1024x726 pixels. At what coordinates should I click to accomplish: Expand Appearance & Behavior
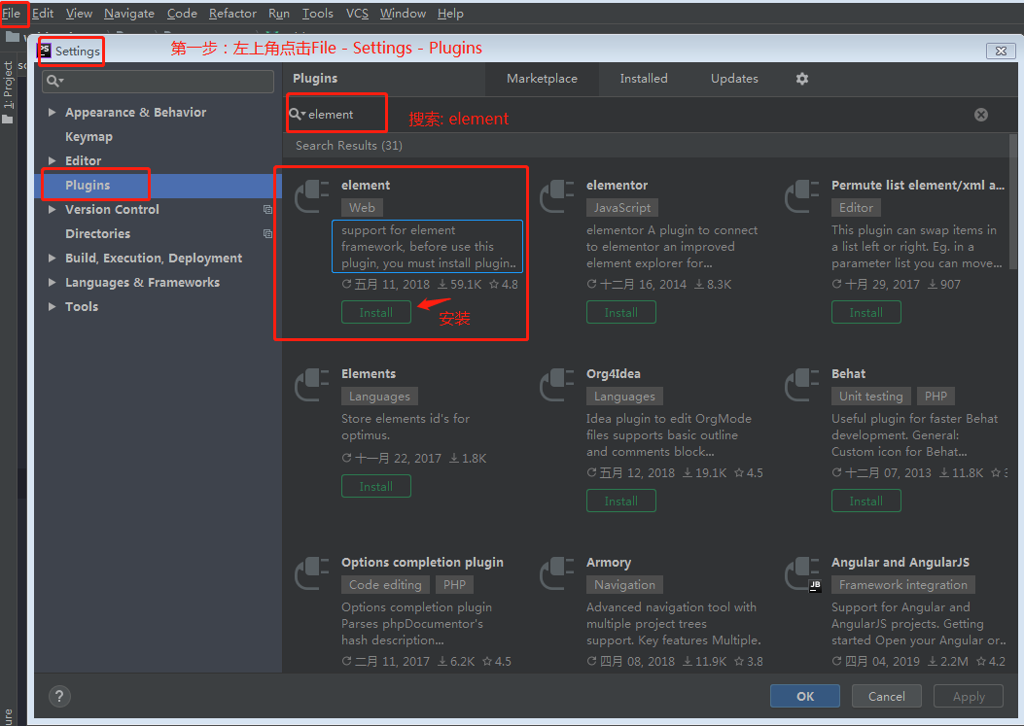pyautogui.click(x=52, y=113)
